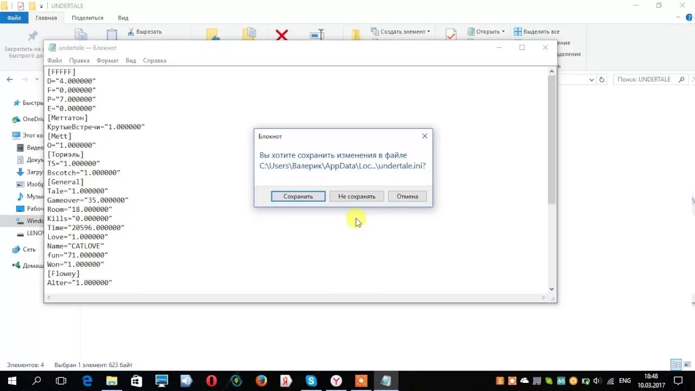Click the Explorer refresh button
Screen dimensions: 695x391
coord(602,79)
